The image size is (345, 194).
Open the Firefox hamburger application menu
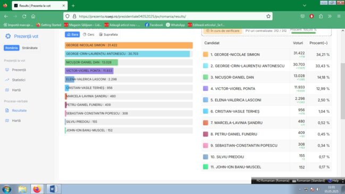pyautogui.click(x=339, y=16)
